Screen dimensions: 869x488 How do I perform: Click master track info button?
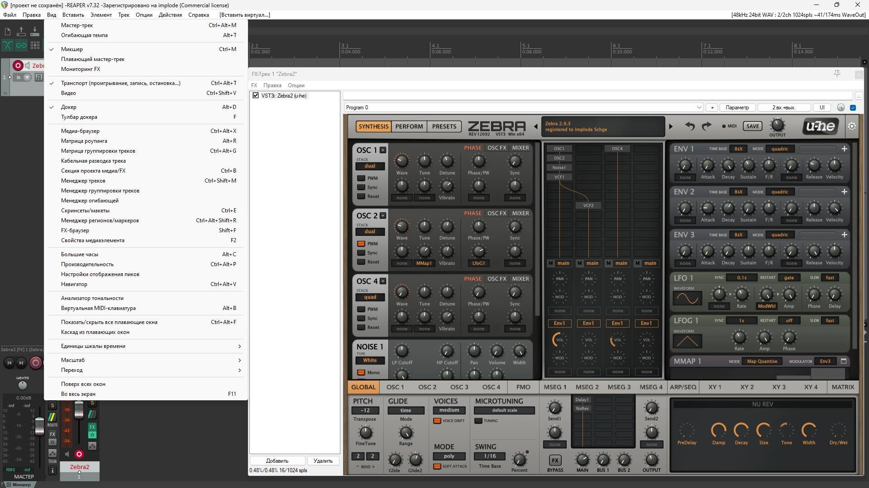click(53, 470)
